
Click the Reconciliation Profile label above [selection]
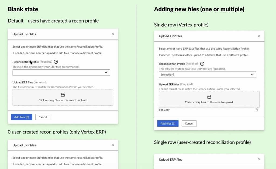pos(172,64)
